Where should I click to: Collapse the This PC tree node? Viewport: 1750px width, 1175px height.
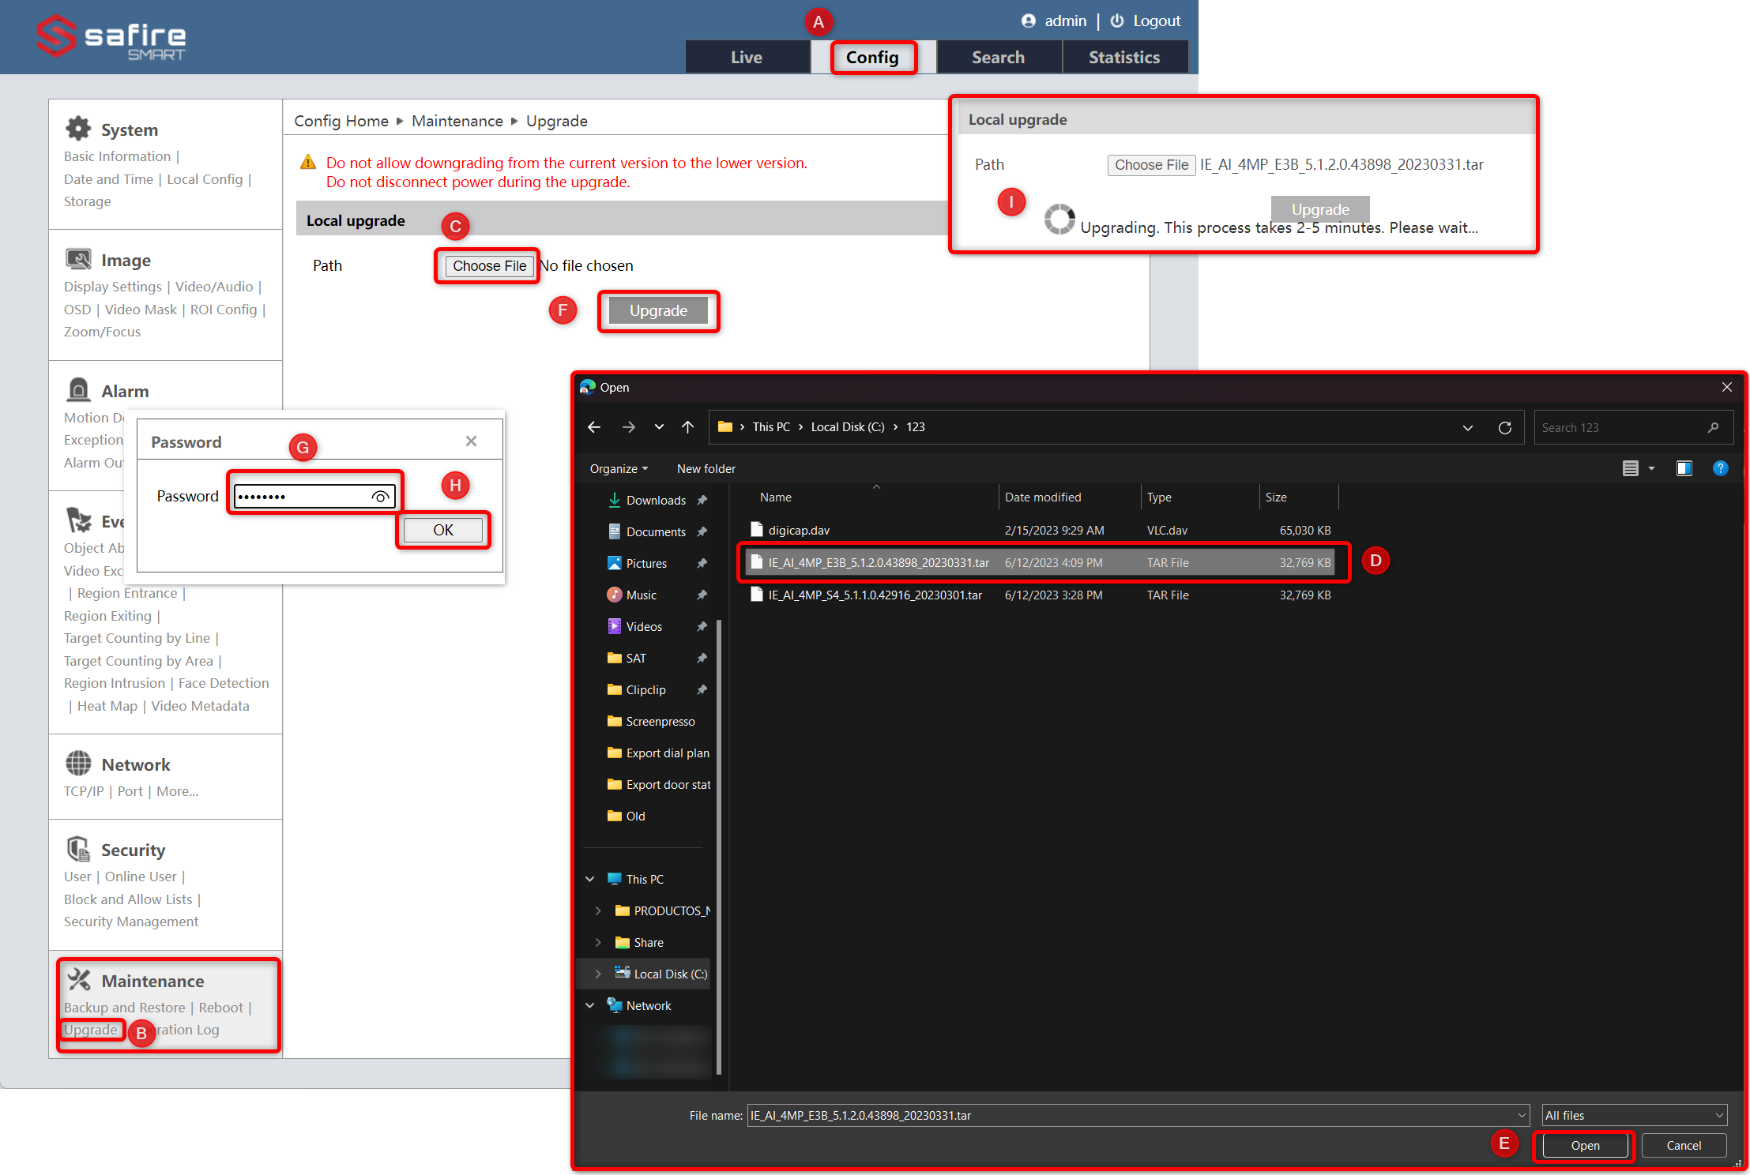590,879
